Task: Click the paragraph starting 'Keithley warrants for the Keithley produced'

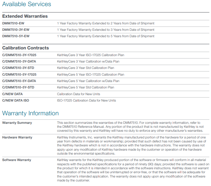Action: click(x=133, y=170)
